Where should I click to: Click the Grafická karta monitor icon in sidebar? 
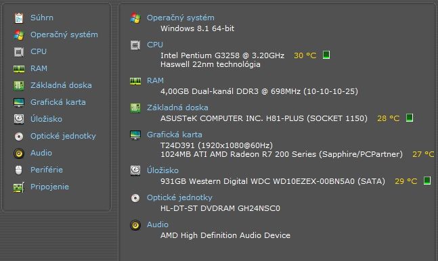pos(19,103)
